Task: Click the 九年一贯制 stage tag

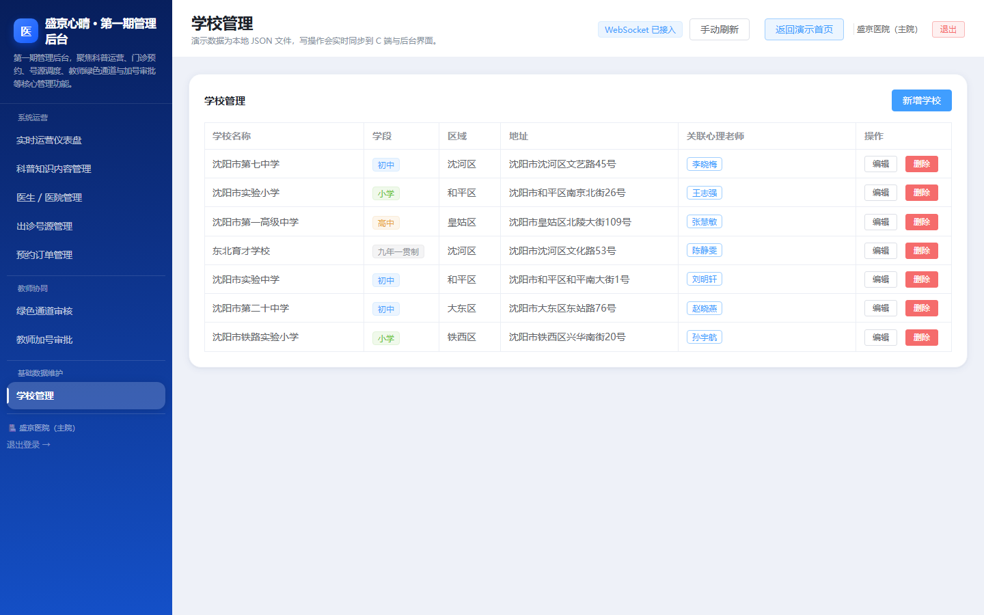Action: 398,251
